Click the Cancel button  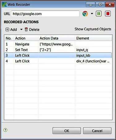[97, 131]
